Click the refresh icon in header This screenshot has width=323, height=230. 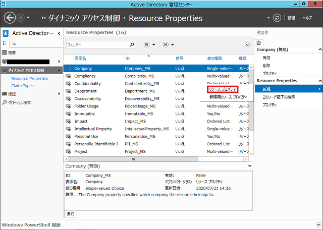(x=277, y=18)
